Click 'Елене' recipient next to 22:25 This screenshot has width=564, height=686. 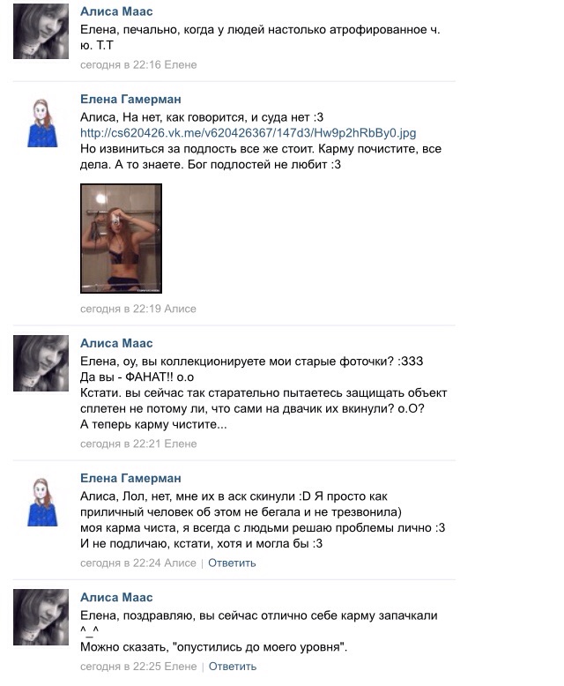pos(181,667)
